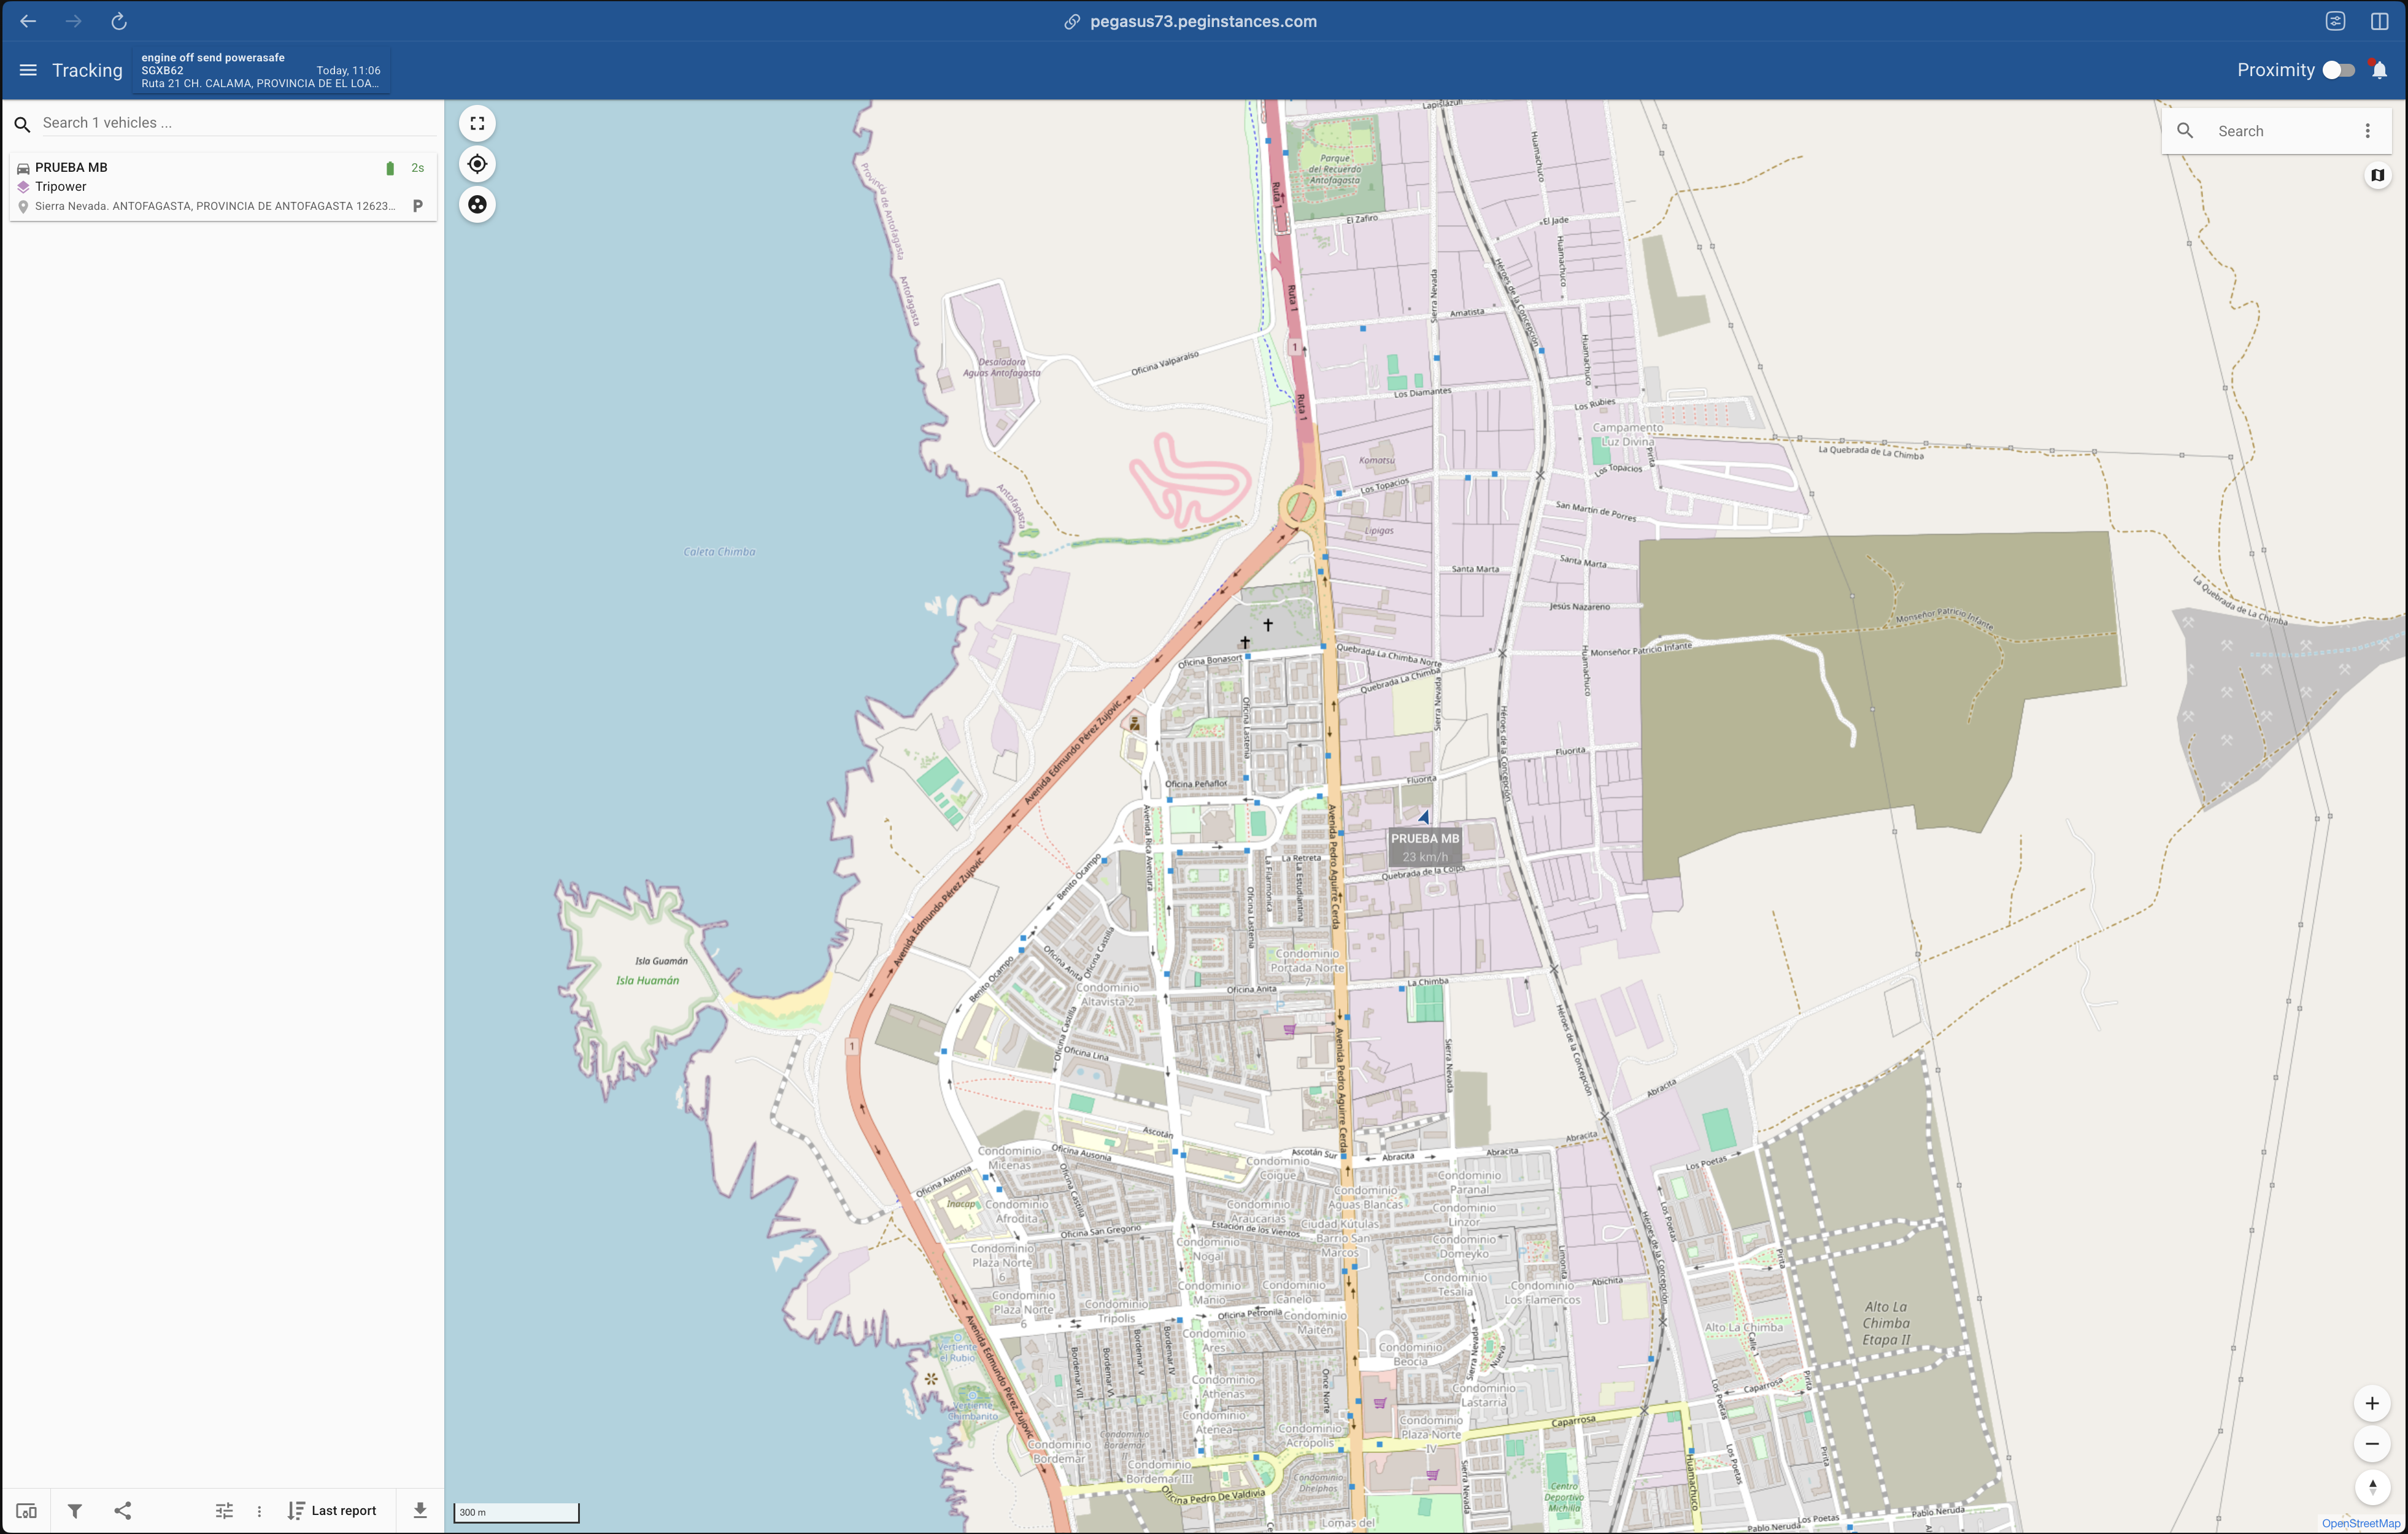Open map search options three-dot menu
Viewport: 2408px width, 1534px height.
click(2367, 131)
